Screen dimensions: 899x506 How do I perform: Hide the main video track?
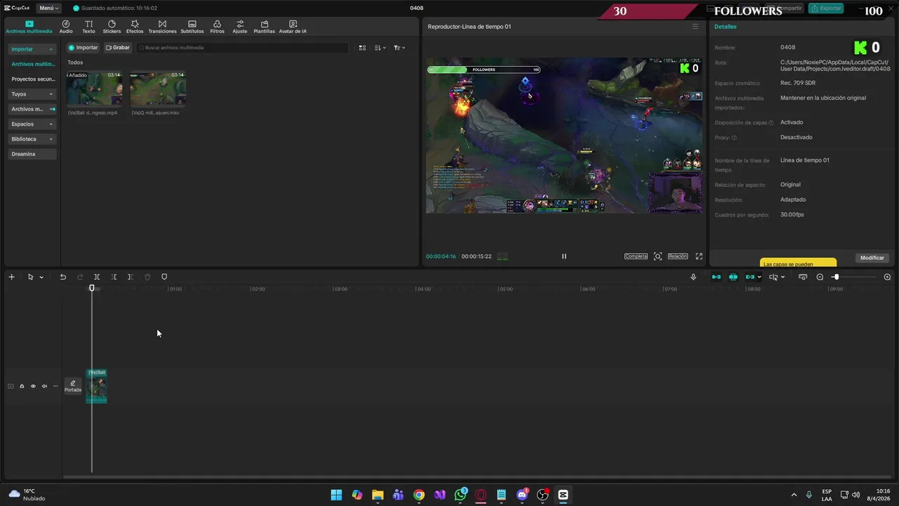pyautogui.click(x=33, y=386)
